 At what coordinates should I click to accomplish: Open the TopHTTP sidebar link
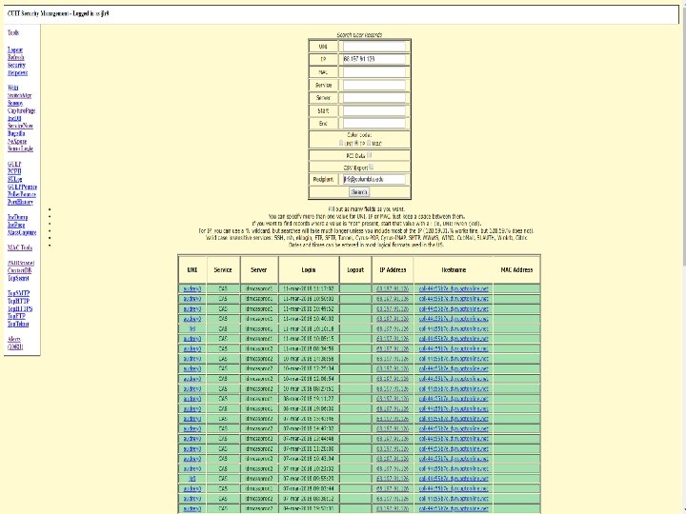click(x=18, y=301)
